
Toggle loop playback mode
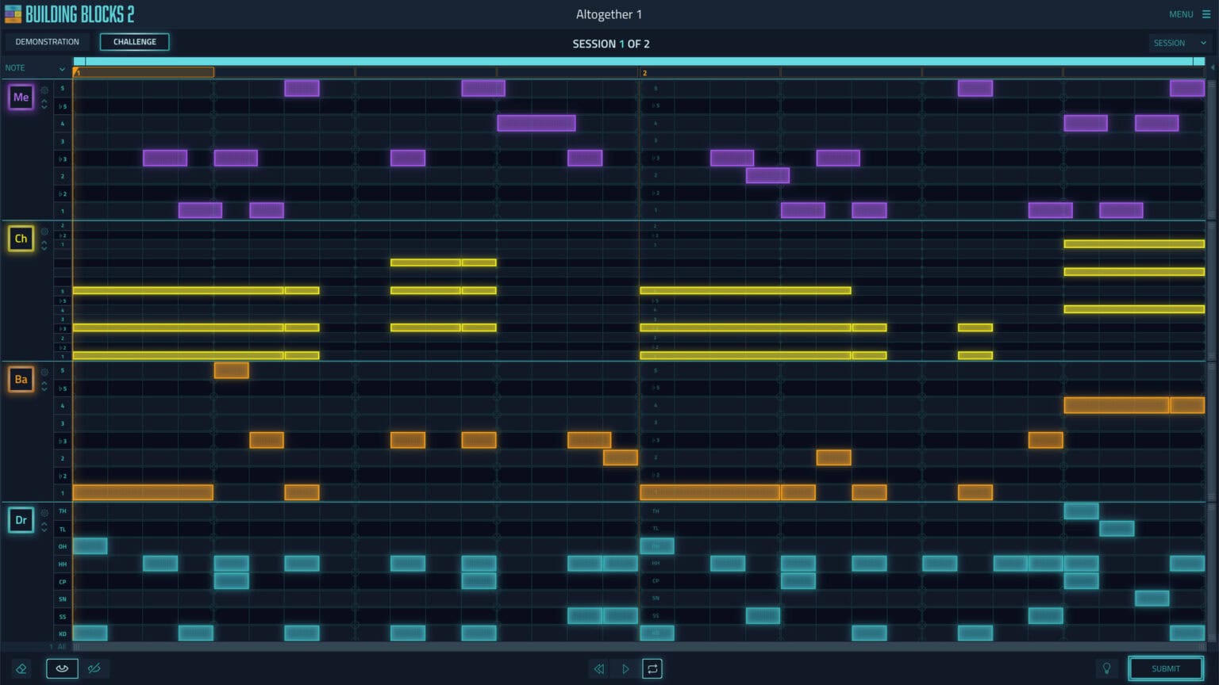point(652,668)
